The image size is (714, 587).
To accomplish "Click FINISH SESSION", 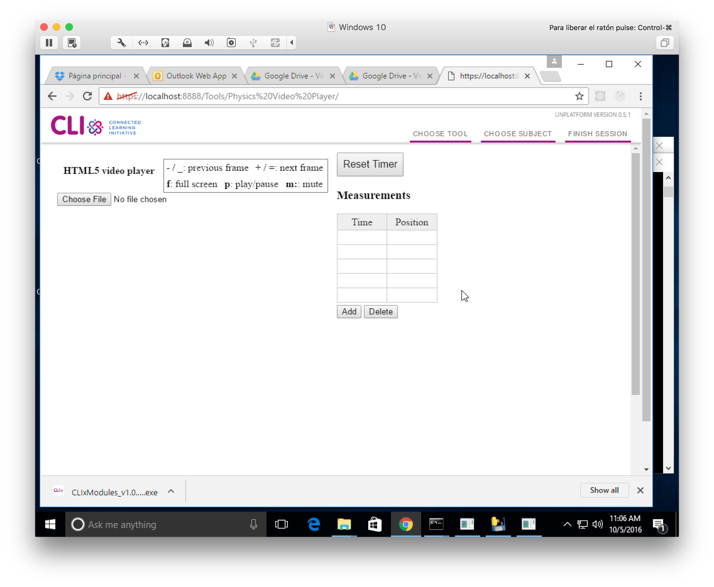I will 598,134.
